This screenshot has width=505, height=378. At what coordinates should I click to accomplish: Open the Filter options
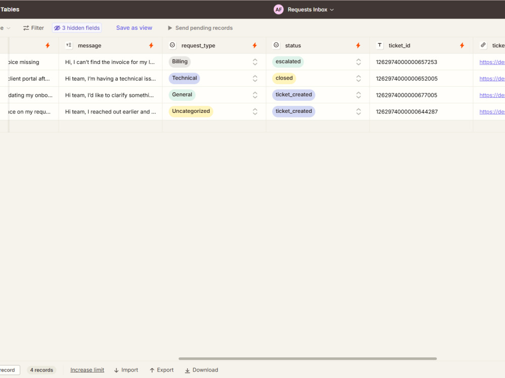click(33, 28)
